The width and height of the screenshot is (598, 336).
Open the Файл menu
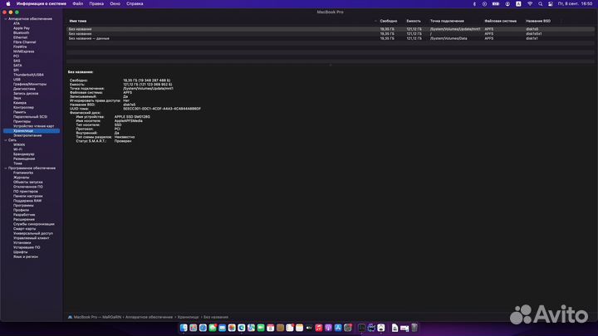(77, 4)
